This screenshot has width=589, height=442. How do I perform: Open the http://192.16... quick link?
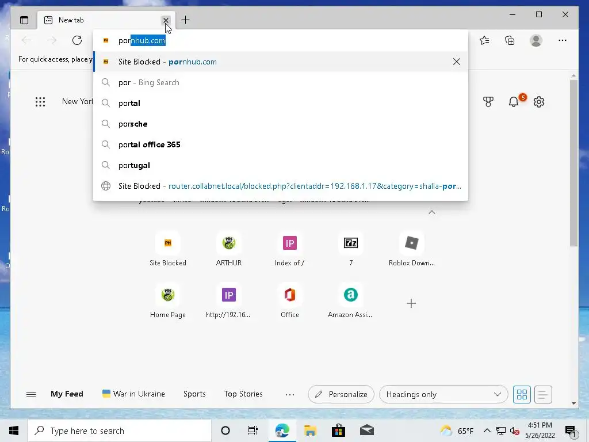coord(228,300)
